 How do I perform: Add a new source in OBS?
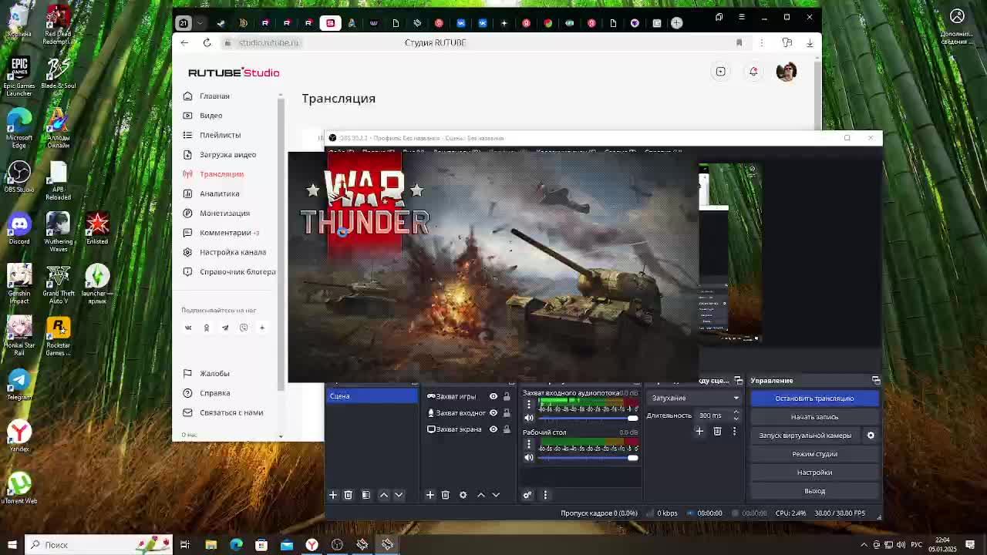point(430,495)
